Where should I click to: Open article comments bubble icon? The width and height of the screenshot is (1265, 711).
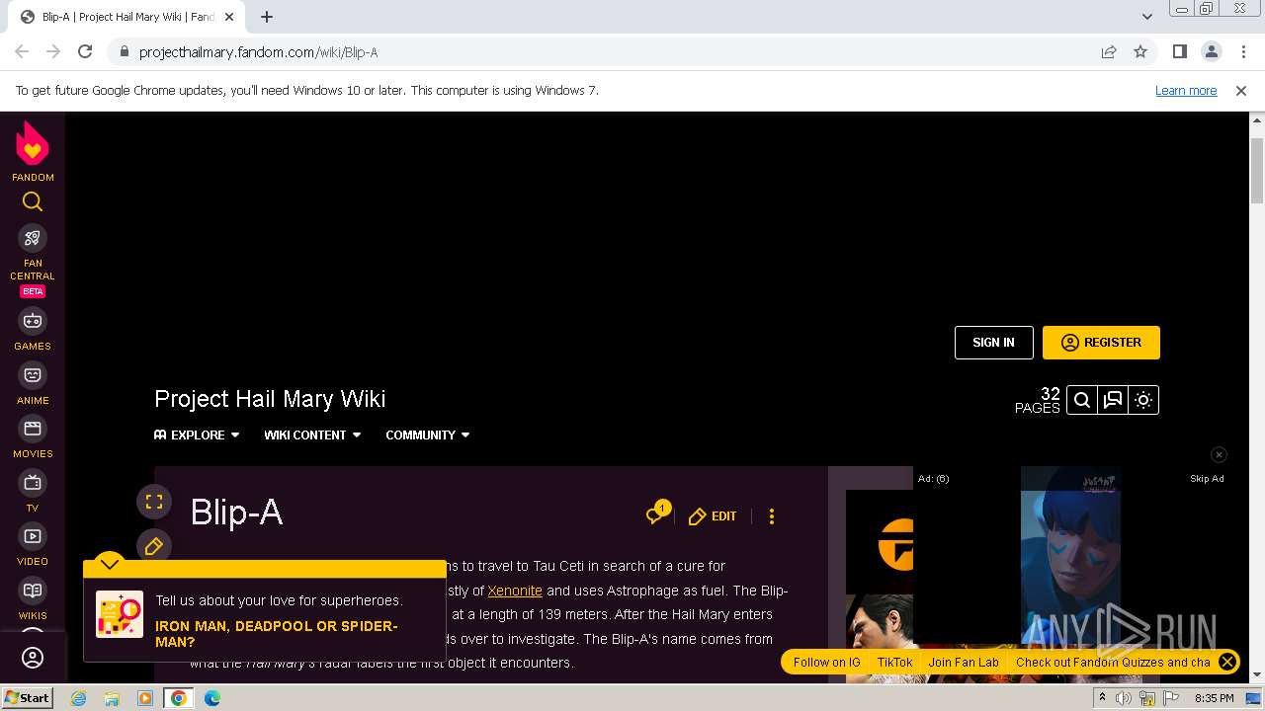pos(656,514)
